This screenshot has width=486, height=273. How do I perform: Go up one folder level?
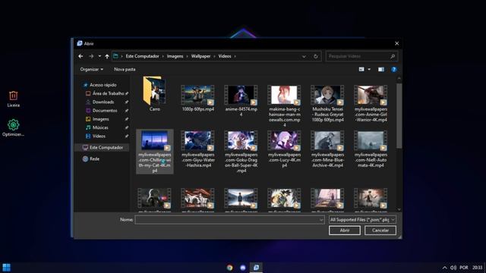(x=107, y=56)
